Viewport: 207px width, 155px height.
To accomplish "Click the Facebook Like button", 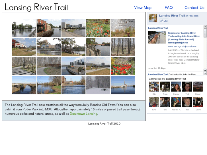I will [164, 21].
